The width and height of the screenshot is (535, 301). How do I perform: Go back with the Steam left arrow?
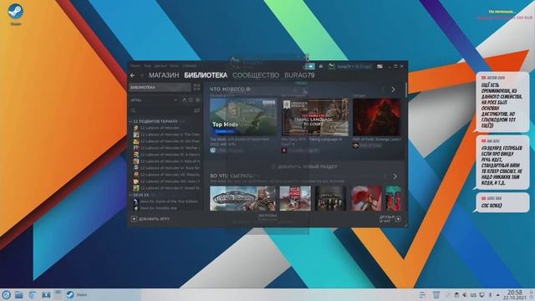click(x=132, y=75)
